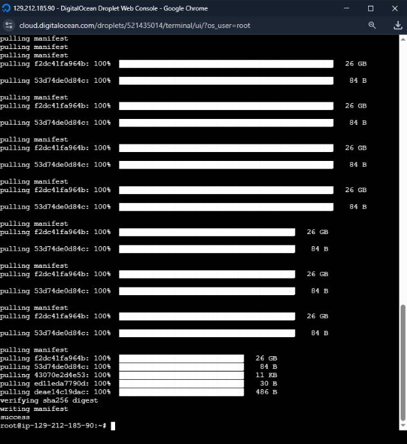The image size is (407, 444).
Task: Minimize the Droplet Web Console window
Action: pyautogui.click(x=347, y=8)
